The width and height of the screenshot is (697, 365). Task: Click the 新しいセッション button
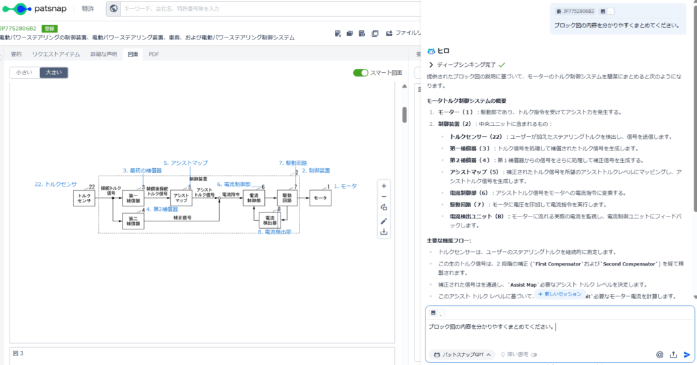coord(560,294)
